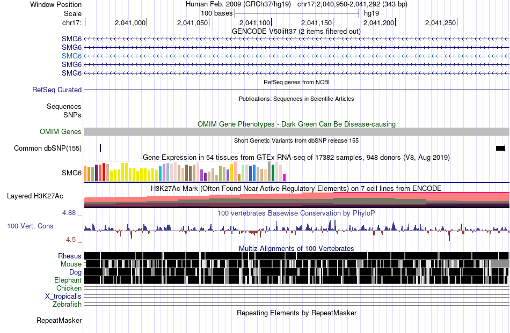The image size is (510, 333).
Task: Click the 100 Vert. Cons label
Action: [30, 226]
